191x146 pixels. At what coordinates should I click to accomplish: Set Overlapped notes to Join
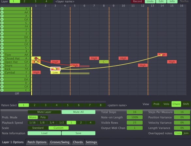click(x=186, y=133)
